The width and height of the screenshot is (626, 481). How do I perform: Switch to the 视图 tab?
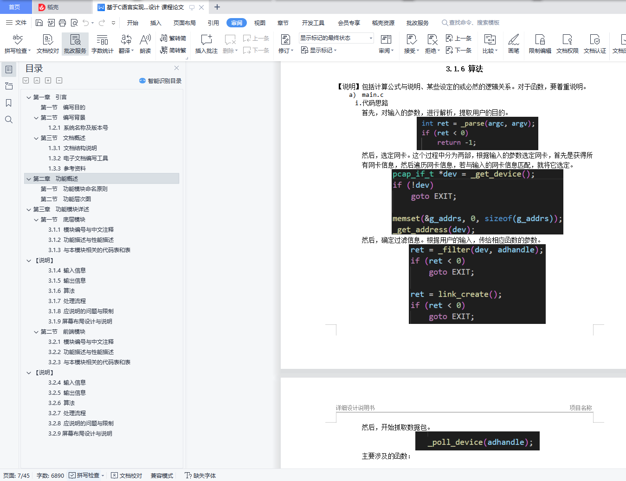coord(260,23)
